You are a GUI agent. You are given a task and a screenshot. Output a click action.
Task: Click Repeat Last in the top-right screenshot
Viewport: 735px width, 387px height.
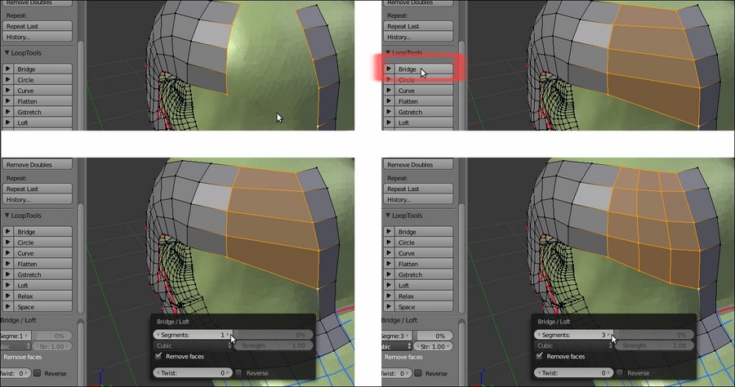click(418, 26)
